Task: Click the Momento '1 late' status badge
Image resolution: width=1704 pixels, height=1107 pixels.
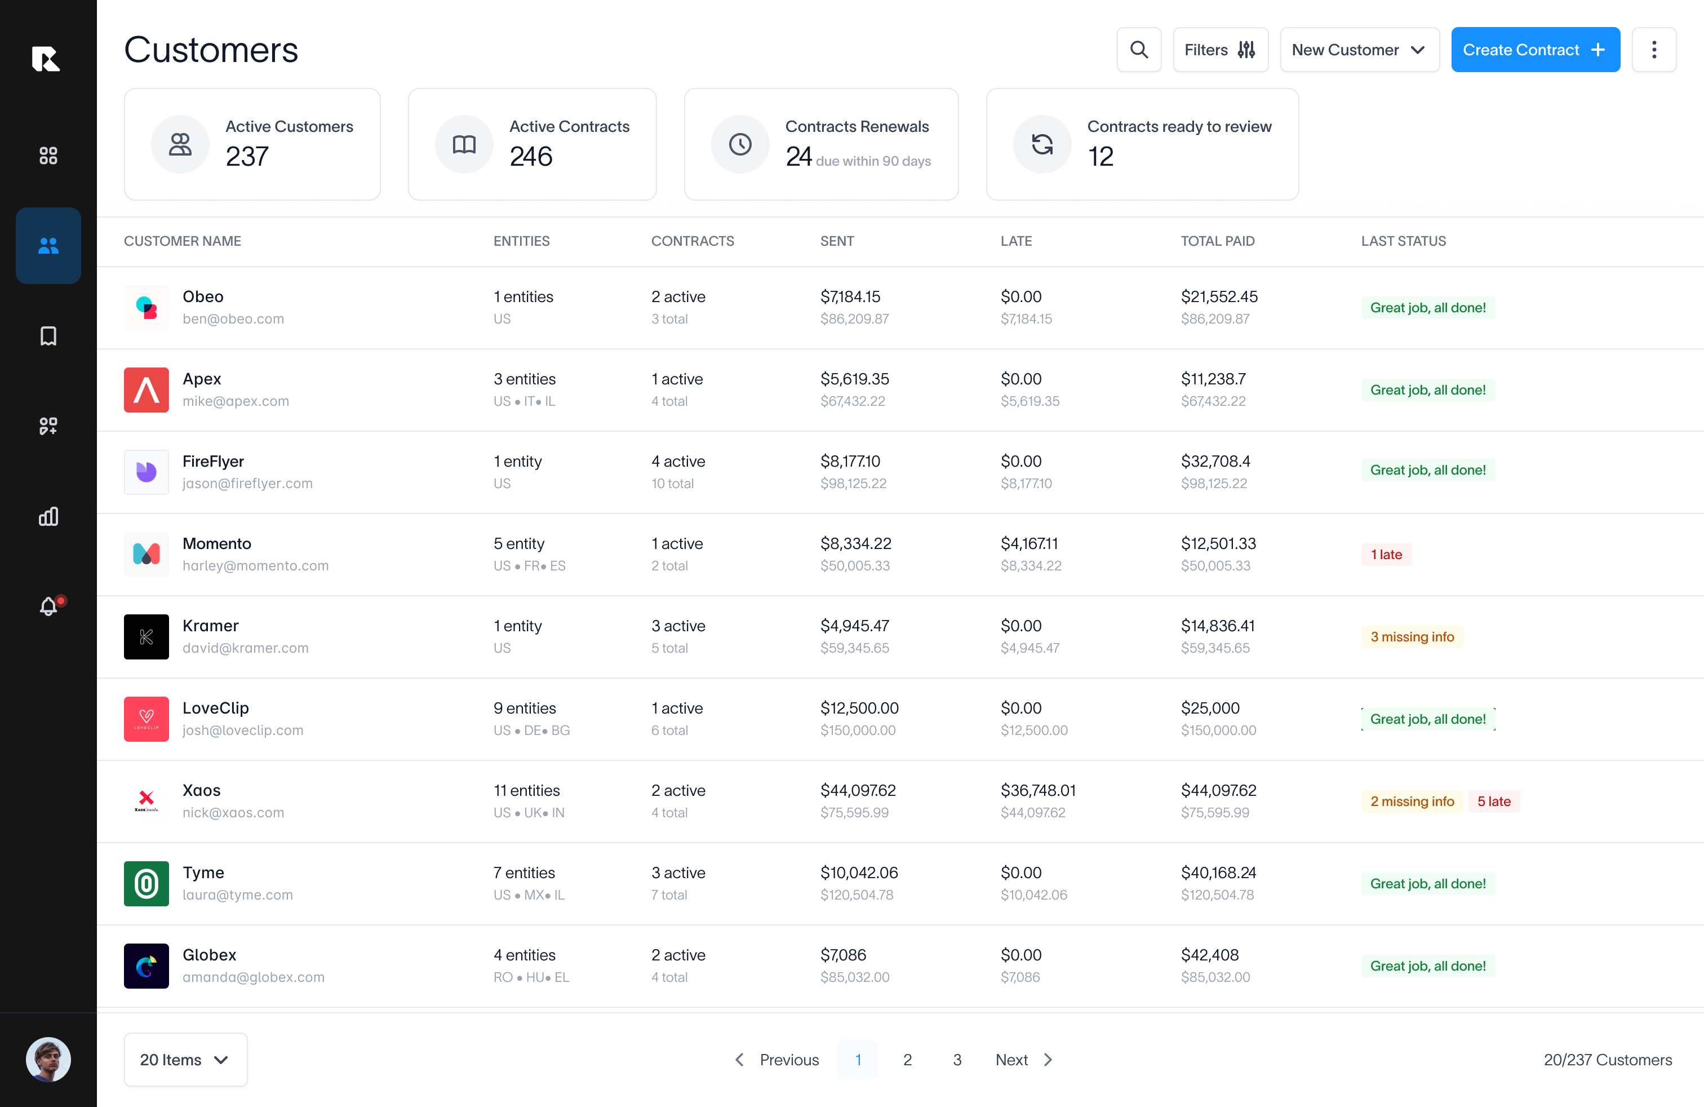Action: [1386, 554]
